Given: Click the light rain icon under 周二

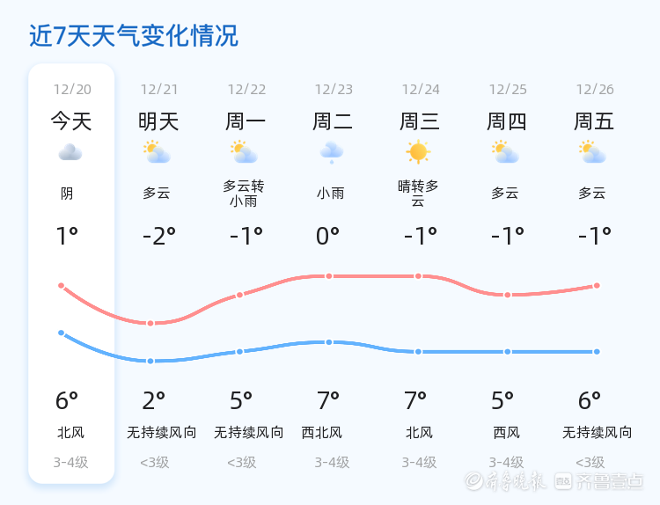Looking at the screenshot, I should pyautogui.click(x=331, y=152).
